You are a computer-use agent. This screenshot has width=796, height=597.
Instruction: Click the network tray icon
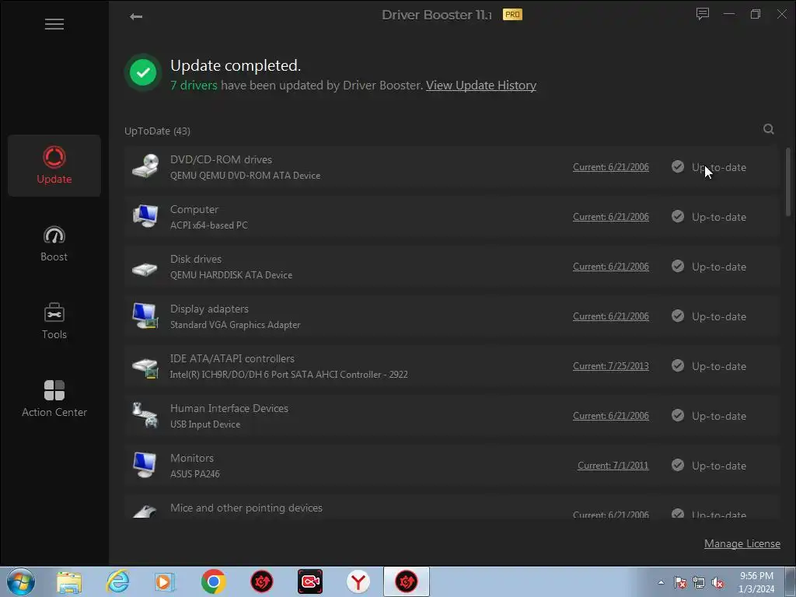coord(699,583)
